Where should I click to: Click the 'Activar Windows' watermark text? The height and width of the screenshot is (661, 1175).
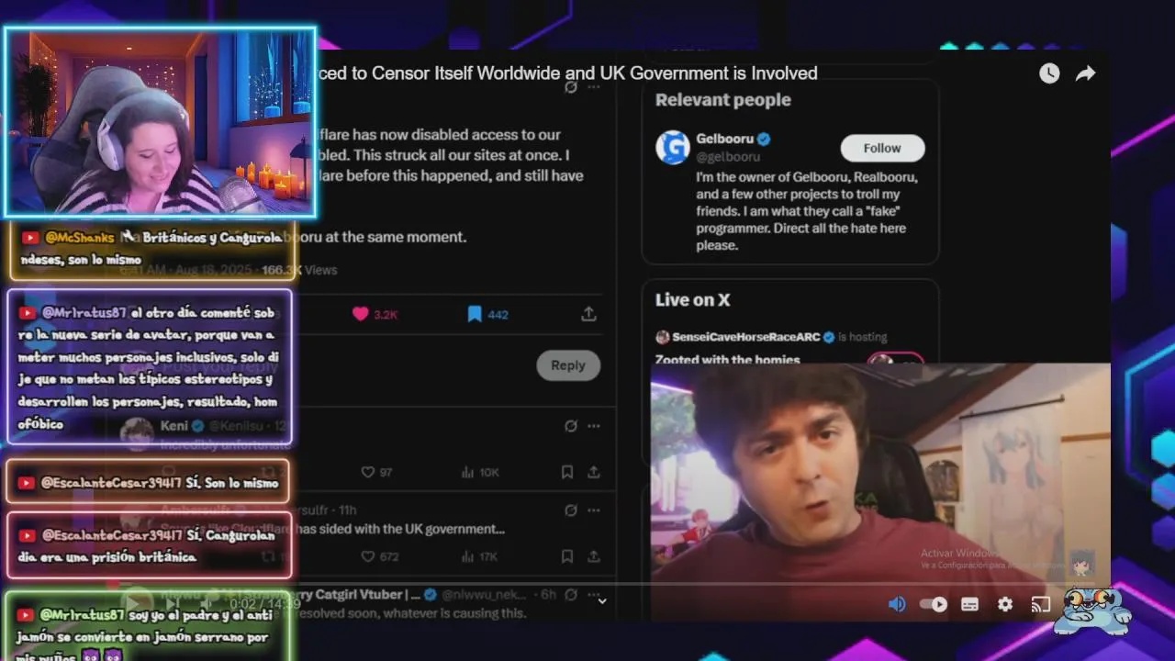point(961,554)
